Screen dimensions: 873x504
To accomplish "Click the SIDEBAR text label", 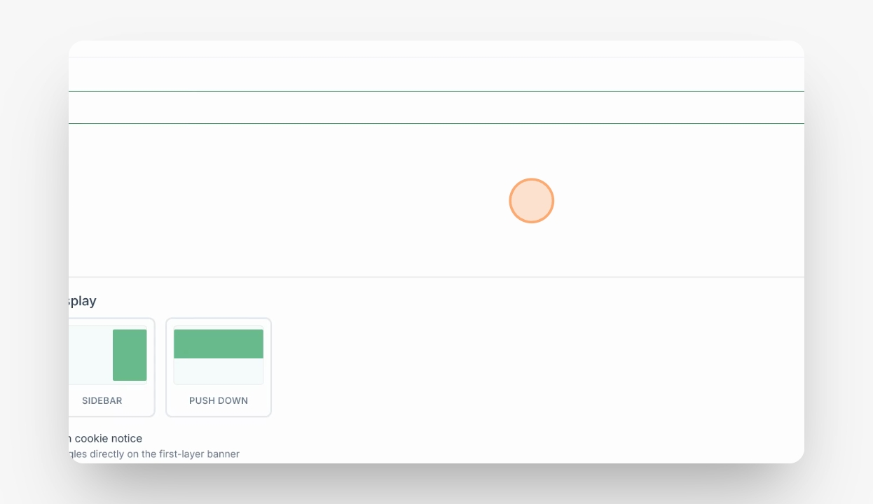I will pyautogui.click(x=102, y=401).
